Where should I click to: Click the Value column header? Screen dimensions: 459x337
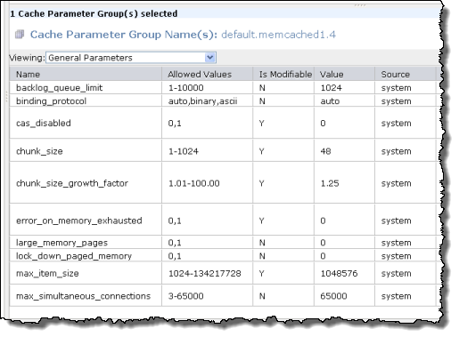click(x=344, y=74)
